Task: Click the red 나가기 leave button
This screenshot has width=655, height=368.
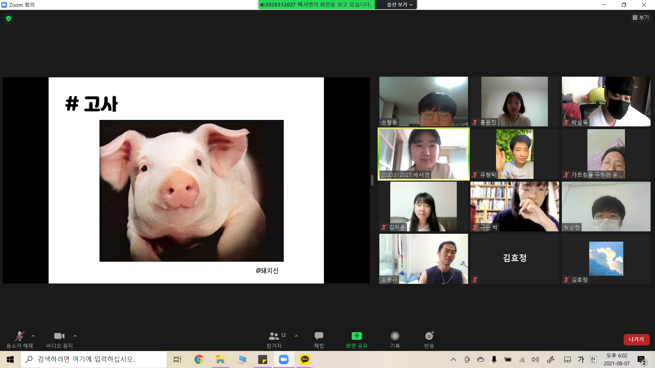Action: tap(636, 339)
